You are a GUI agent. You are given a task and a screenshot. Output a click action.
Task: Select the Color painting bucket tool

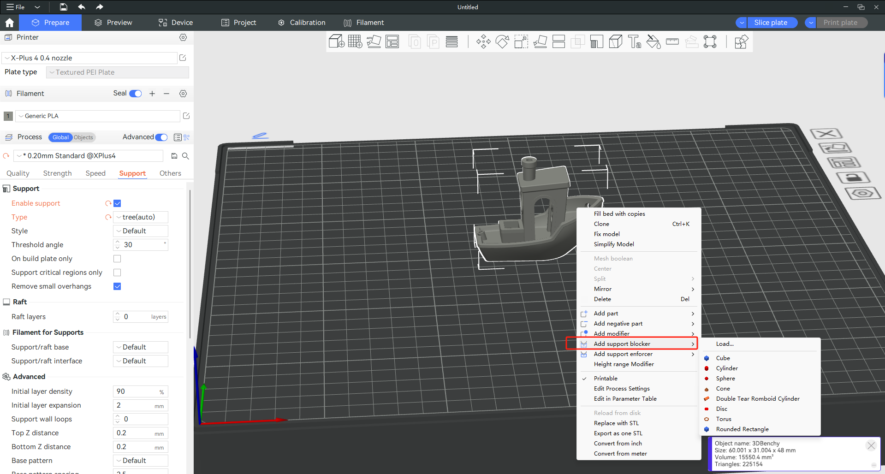click(x=653, y=42)
